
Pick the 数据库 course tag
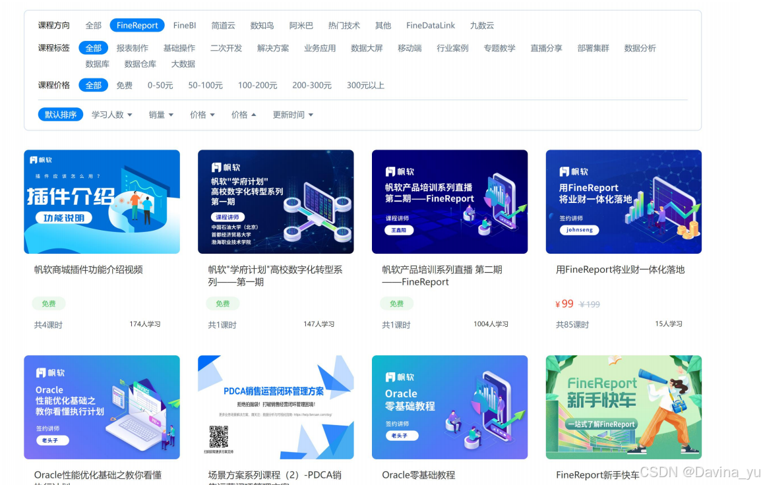point(98,64)
